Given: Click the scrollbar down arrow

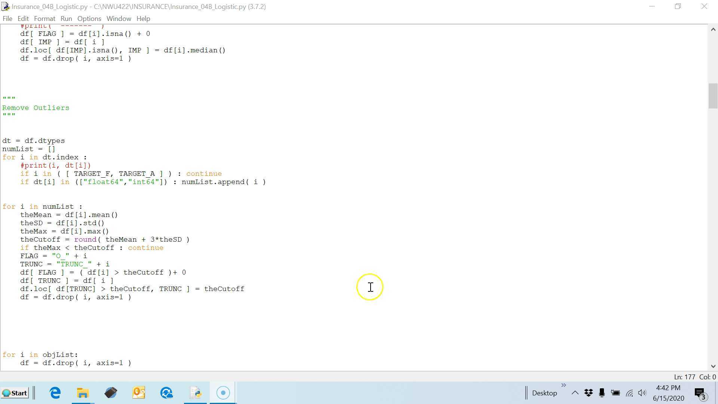Looking at the screenshot, I should (713, 366).
